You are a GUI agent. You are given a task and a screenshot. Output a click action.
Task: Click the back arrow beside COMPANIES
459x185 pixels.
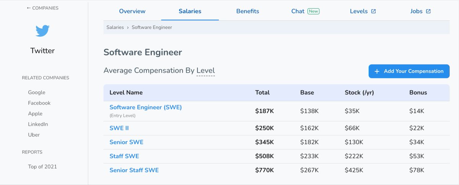(x=29, y=8)
